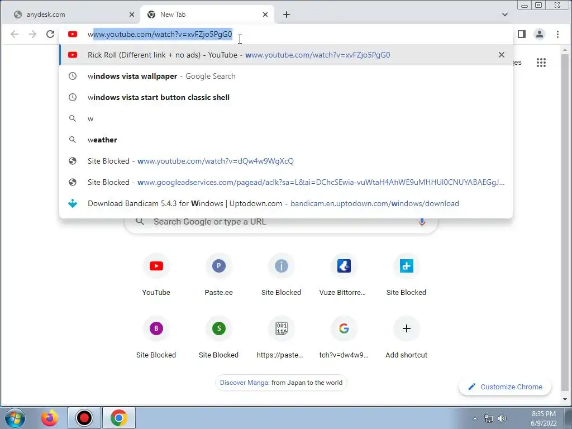The height and width of the screenshot is (429, 572).
Task: Remove the Rick Roll suggestion with X
Action: tap(502, 55)
